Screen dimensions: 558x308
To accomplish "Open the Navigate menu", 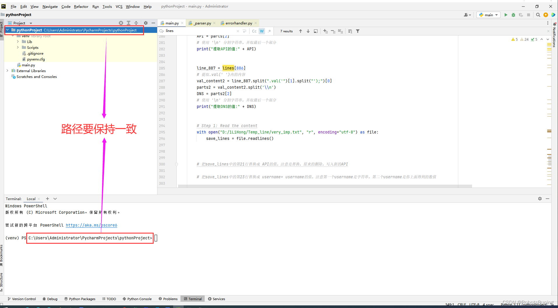I will click(50, 6).
